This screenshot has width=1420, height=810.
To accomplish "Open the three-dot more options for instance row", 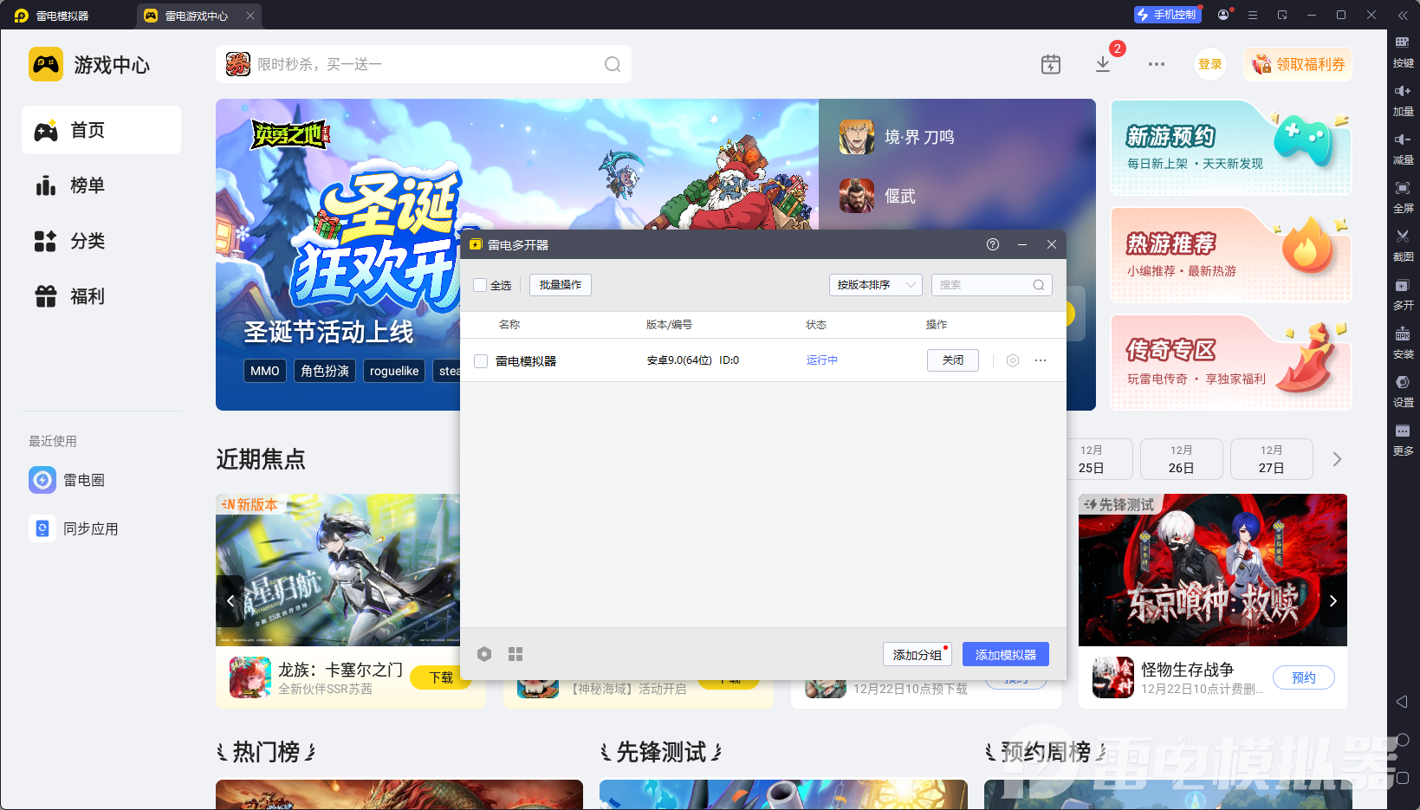I will [1041, 360].
